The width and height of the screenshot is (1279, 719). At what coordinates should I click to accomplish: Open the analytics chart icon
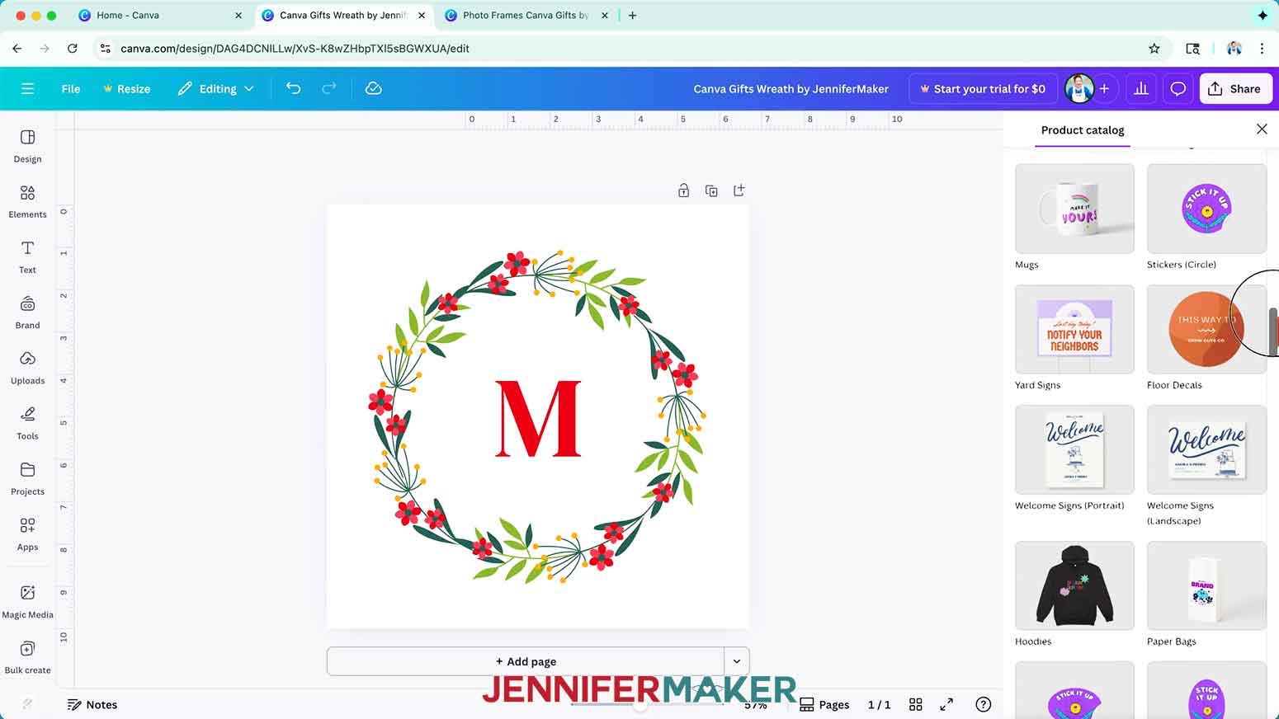[1141, 88]
